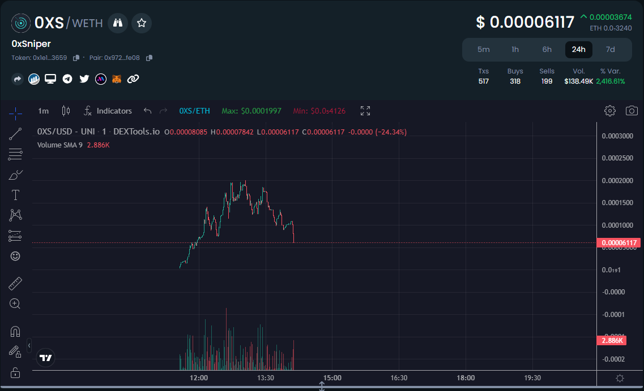
Task: Open the chart settings gear
Action: coord(609,111)
